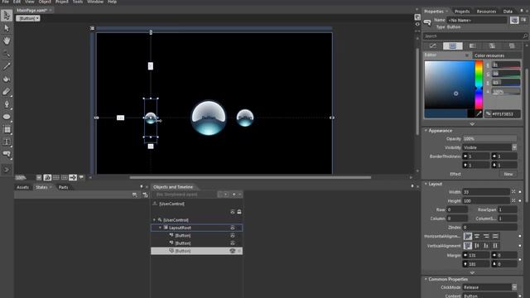Open the ClickMode dropdown

point(514,287)
